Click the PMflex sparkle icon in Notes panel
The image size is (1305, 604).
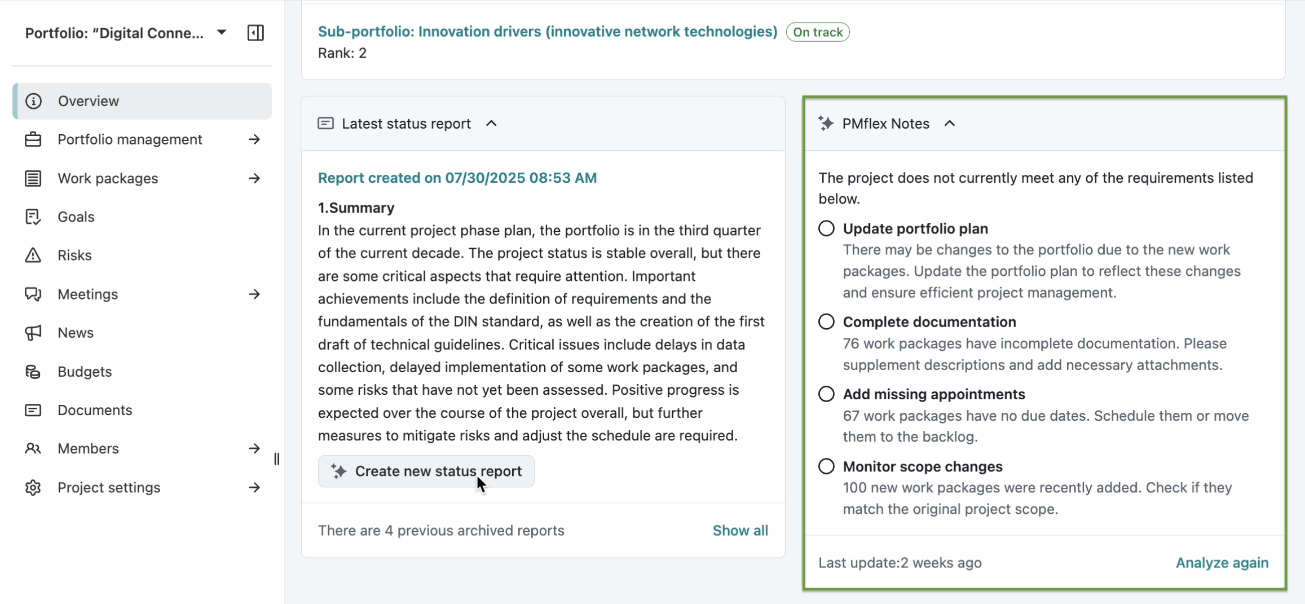[826, 124]
